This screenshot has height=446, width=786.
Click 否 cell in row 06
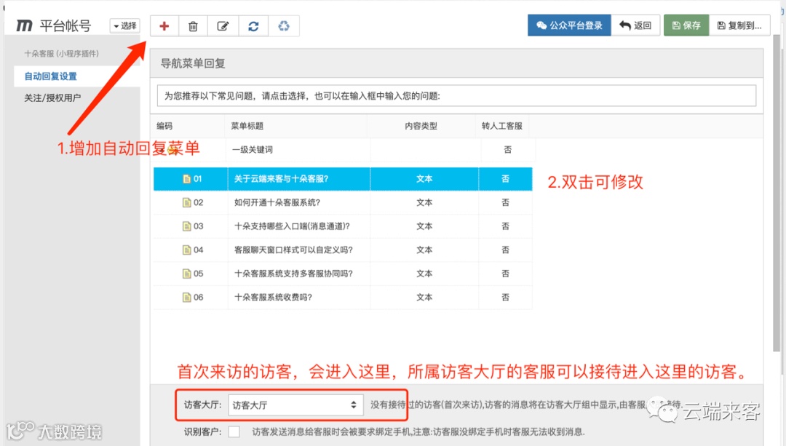pyautogui.click(x=505, y=297)
